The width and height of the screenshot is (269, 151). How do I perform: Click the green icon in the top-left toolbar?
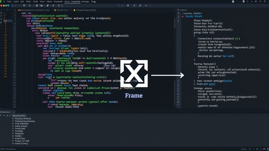click(6, 6)
